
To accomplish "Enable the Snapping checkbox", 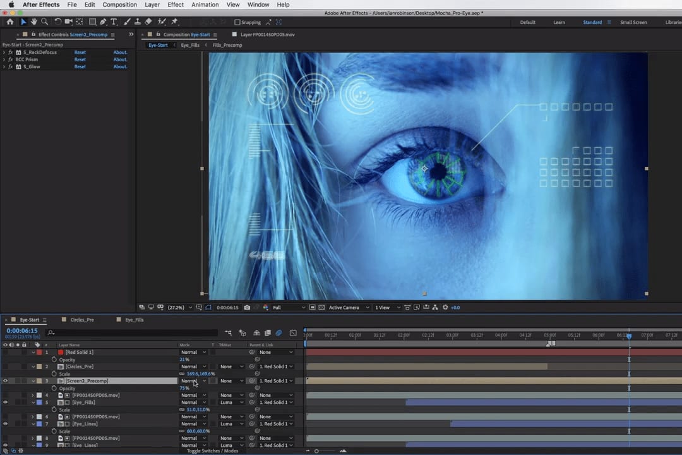I will click(237, 23).
